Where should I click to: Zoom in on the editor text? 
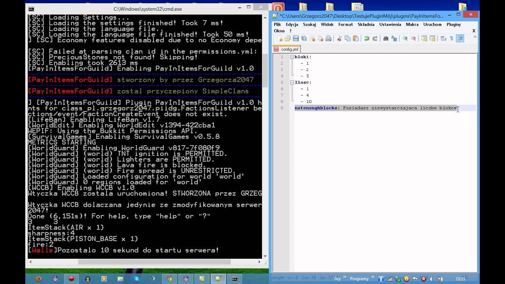tap(405, 38)
